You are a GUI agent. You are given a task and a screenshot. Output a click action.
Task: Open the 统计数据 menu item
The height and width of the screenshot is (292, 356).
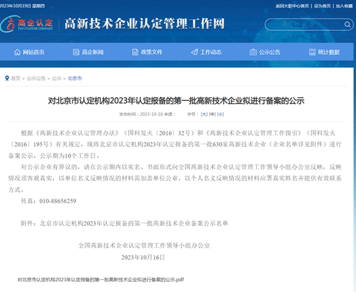click(329, 52)
